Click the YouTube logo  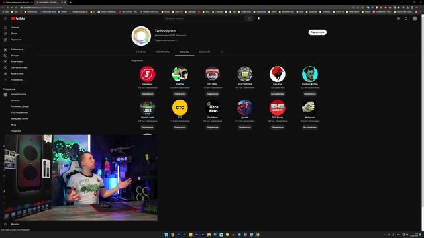coord(18,19)
